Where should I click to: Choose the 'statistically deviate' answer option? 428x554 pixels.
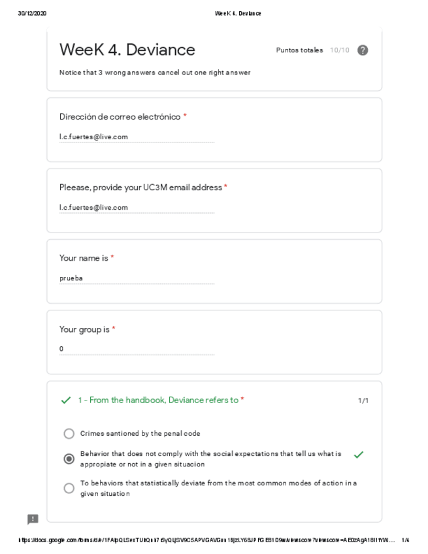[x=69, y=486]
